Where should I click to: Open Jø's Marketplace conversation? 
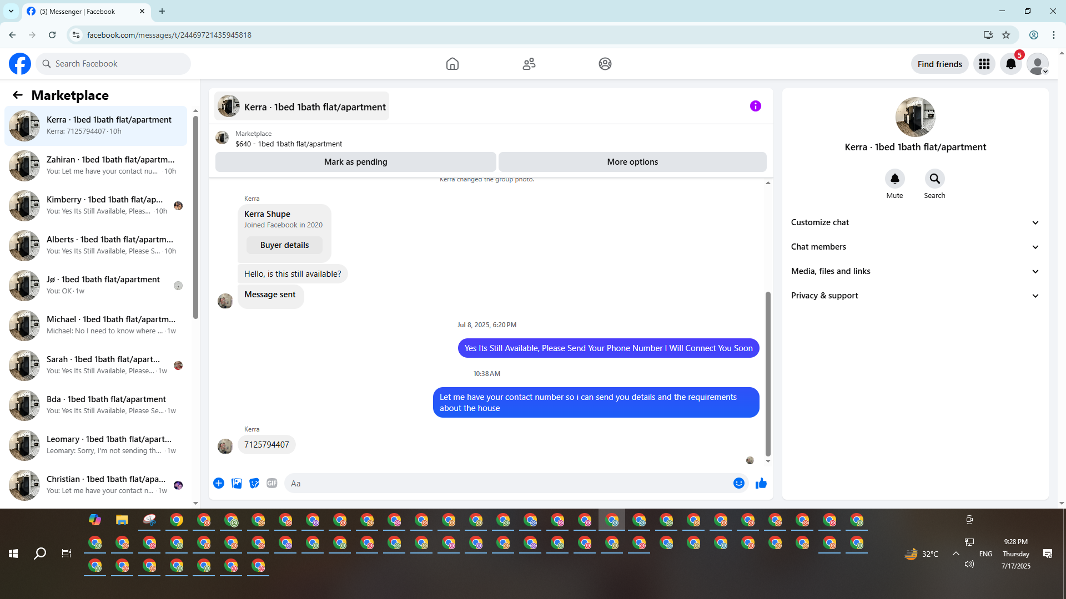(x=96, y=285)
